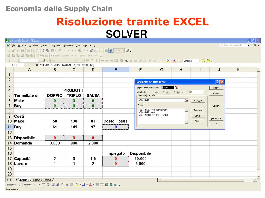Select the Oval tool in Drawing toolbar
Image resolution: width=265 pixels, height=198 pixels.
pyautogui.click(x=48, y=185)
